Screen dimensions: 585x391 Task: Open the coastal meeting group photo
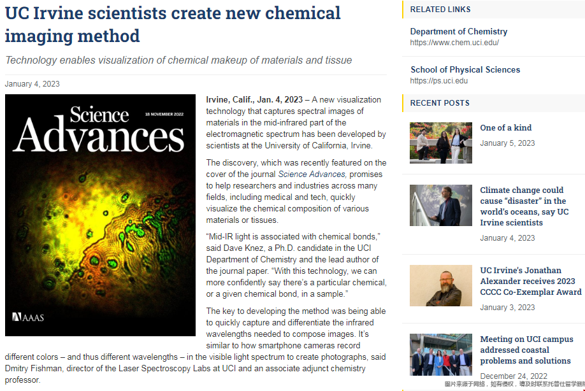pyautogui.click(x=440, y=354)
